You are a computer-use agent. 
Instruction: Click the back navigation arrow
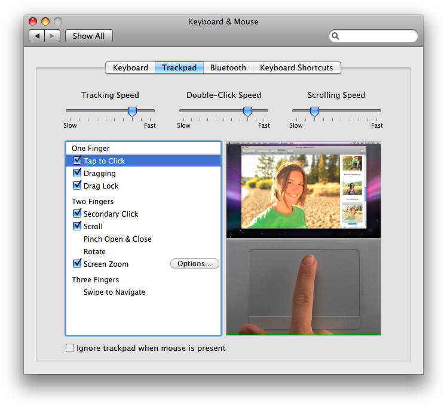coord(37,36)
